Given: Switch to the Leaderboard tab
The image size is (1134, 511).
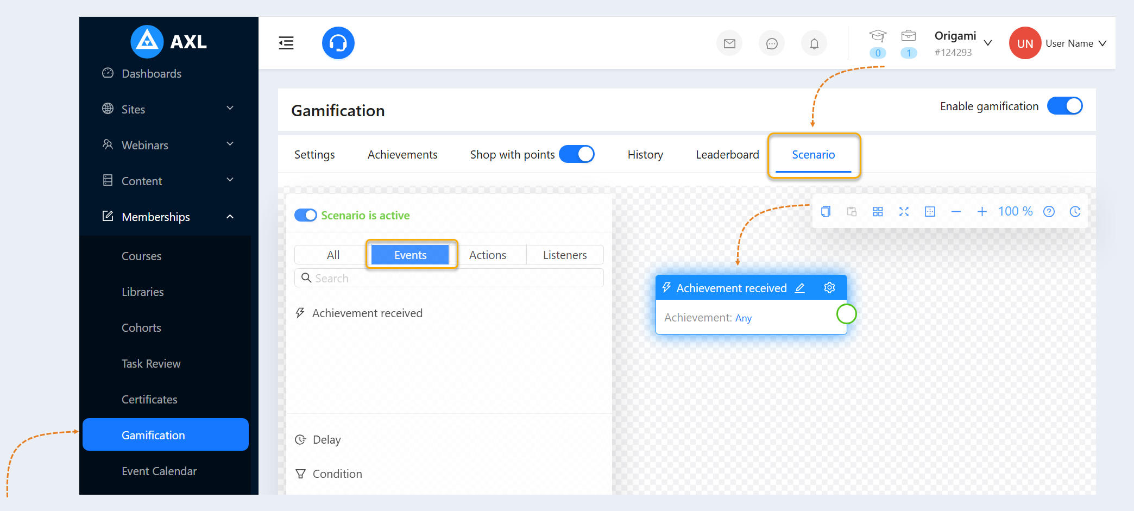Looking at the screenshot, I should (727, 155).
